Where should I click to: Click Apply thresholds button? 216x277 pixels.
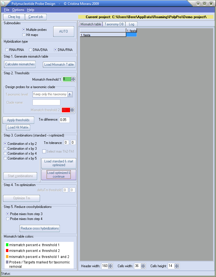pos(18,120)
